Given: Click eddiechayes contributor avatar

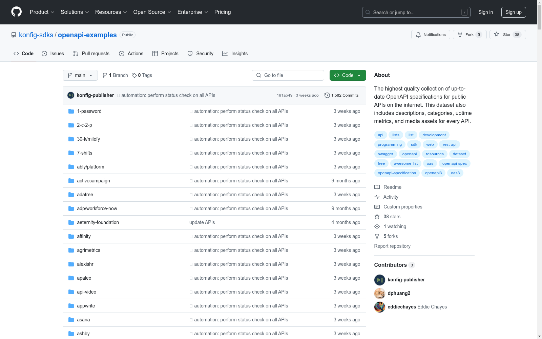Looking at the screenshot, I should 380,307.
